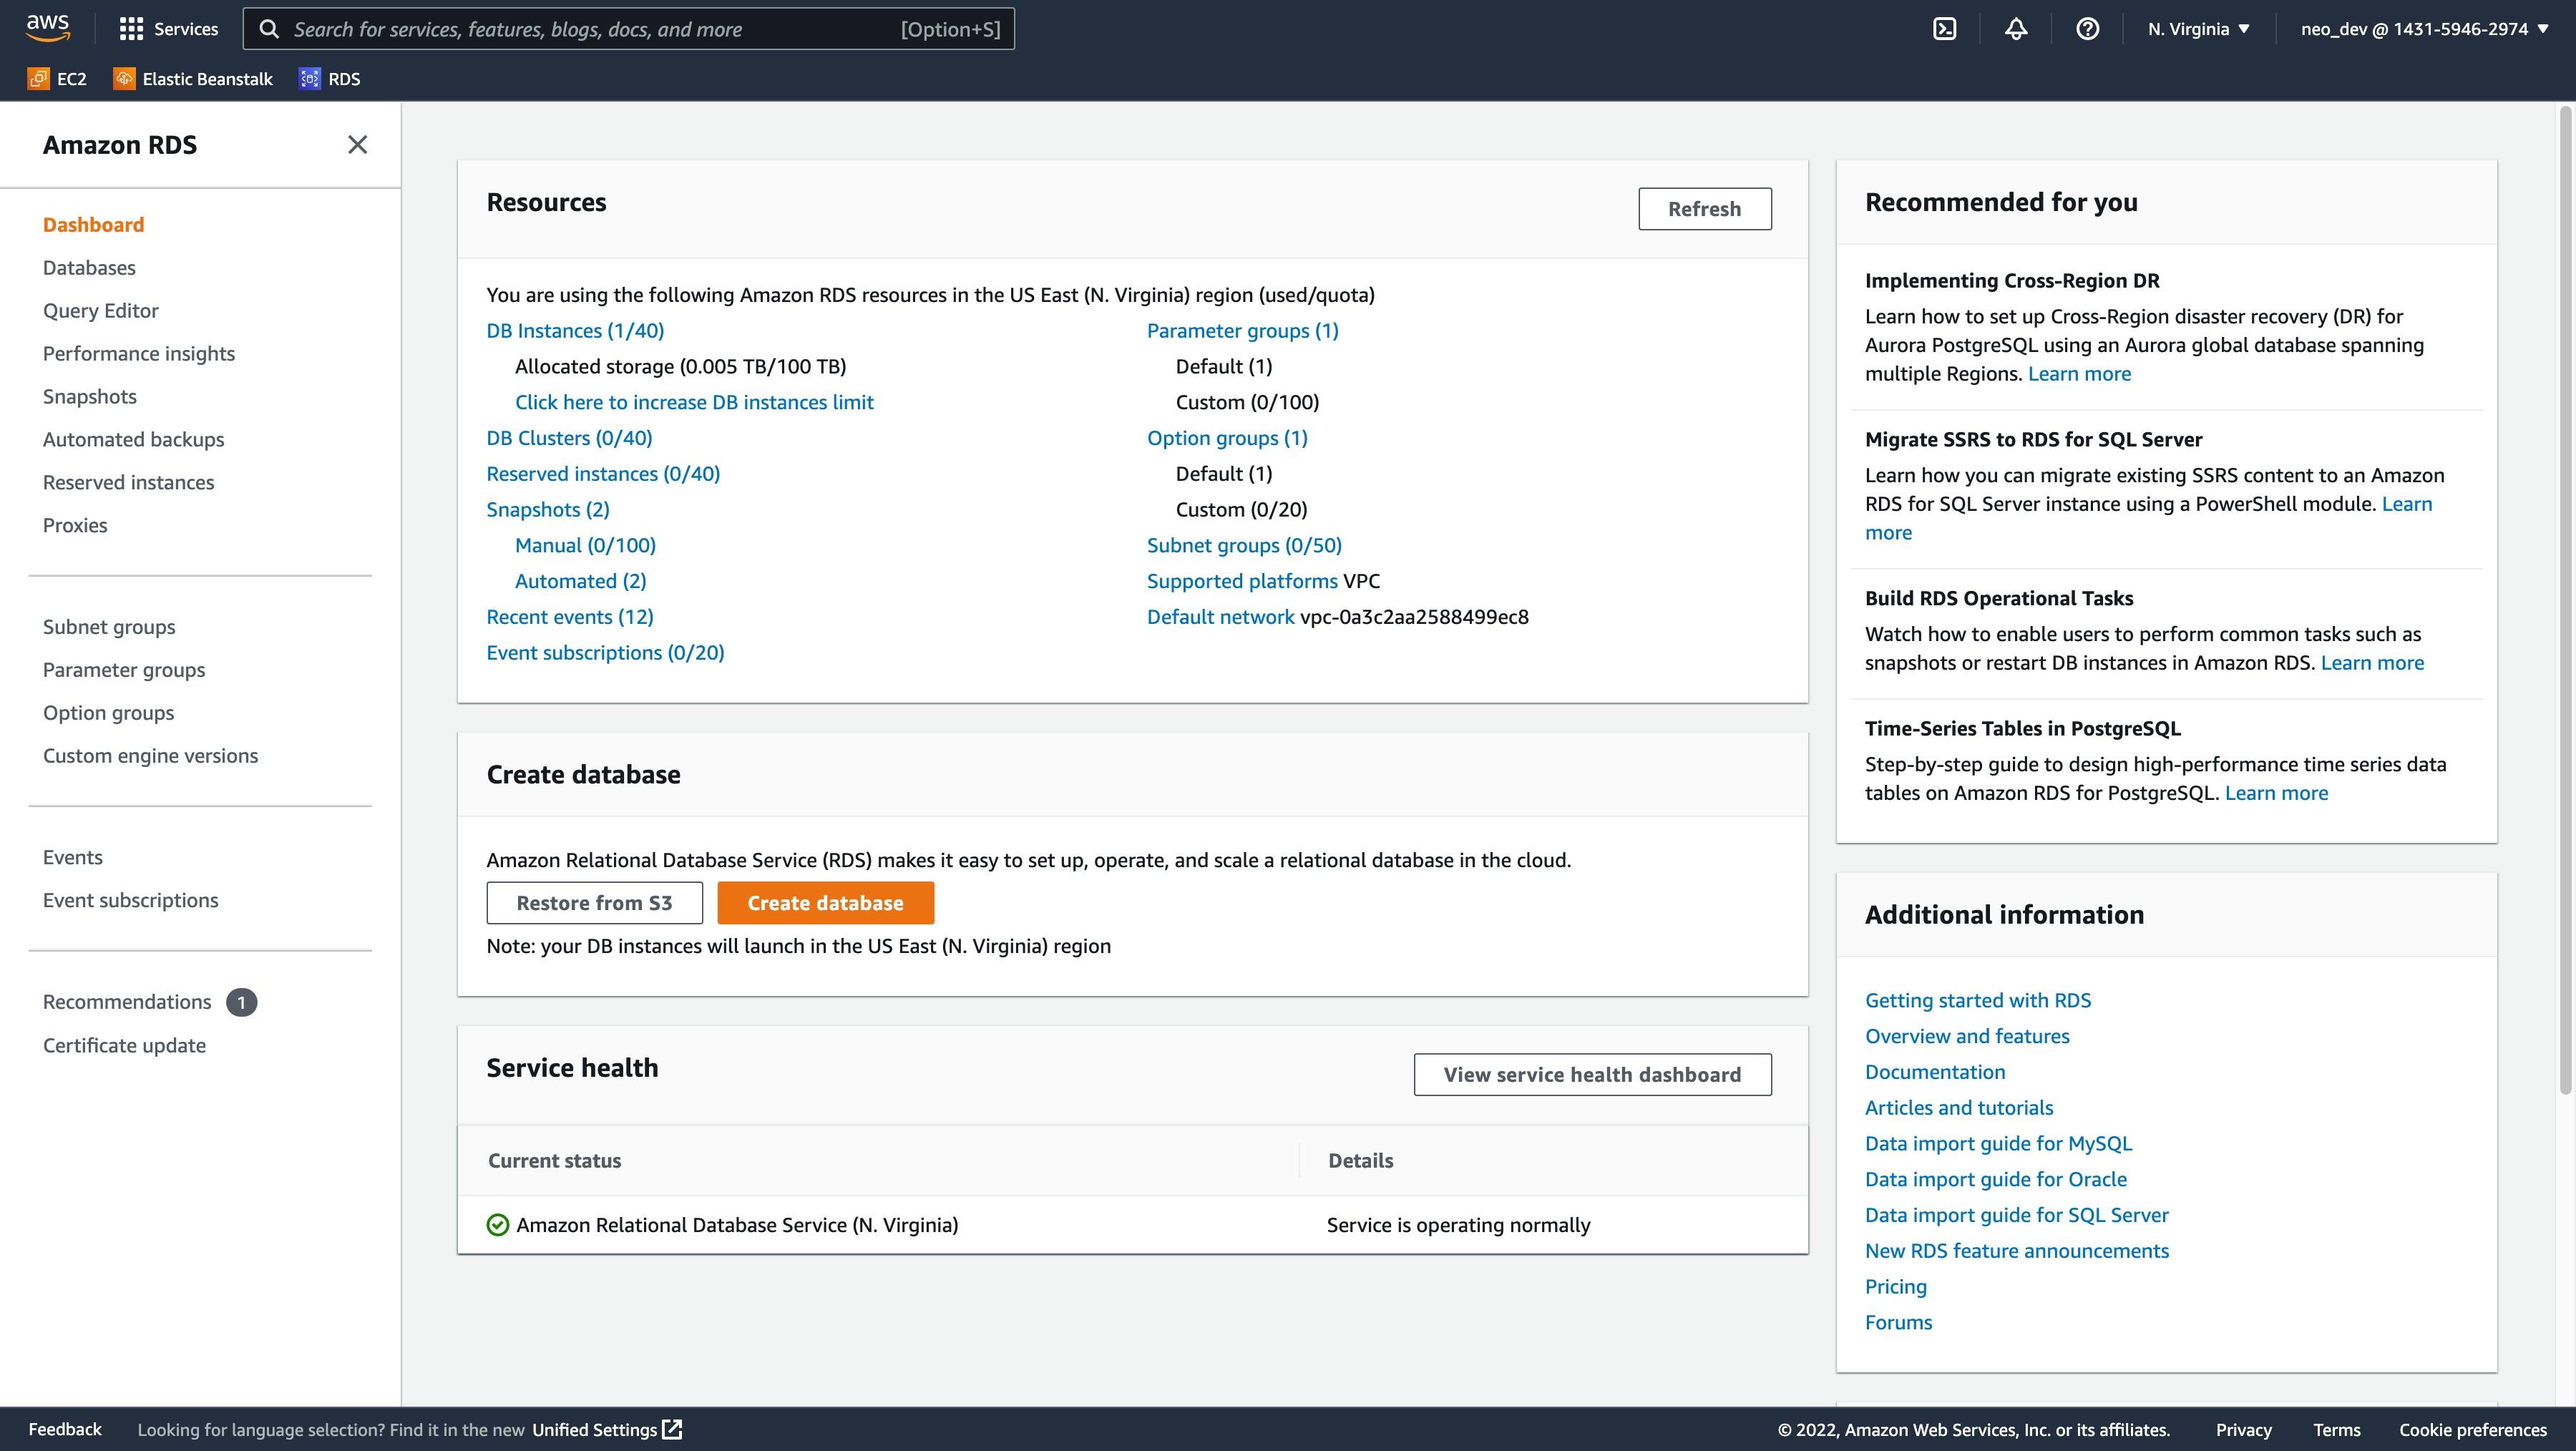The width and height of the screenshot is (2576, 1451).
Task: Open Data import guide for MySQL
Action: [x=1998, y=1144]
